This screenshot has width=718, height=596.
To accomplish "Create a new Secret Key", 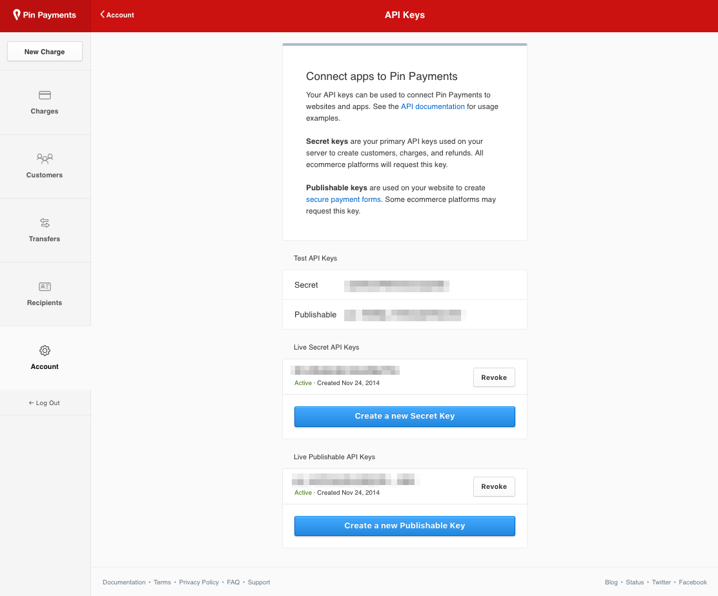I will coord(405,416).
